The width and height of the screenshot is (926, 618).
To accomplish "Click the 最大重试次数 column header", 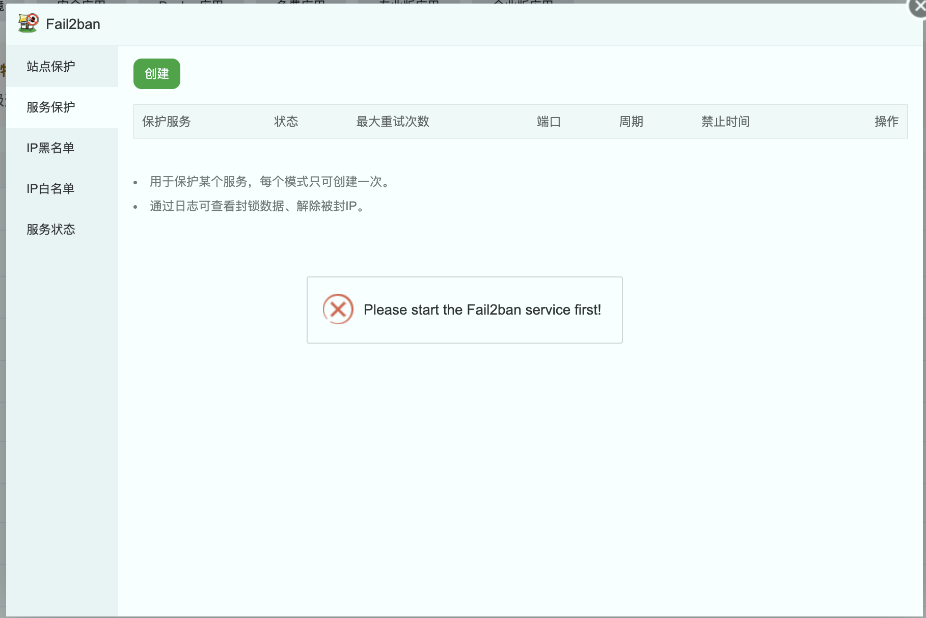I will pyautogui.click(x=393, y=122).
